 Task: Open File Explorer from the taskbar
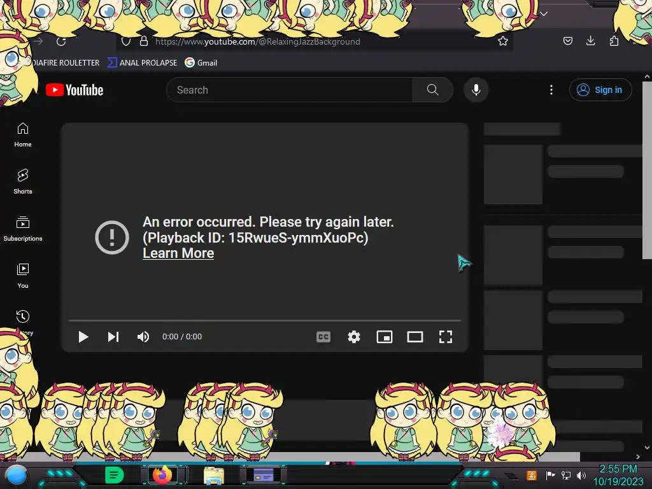tap(214, 476)
